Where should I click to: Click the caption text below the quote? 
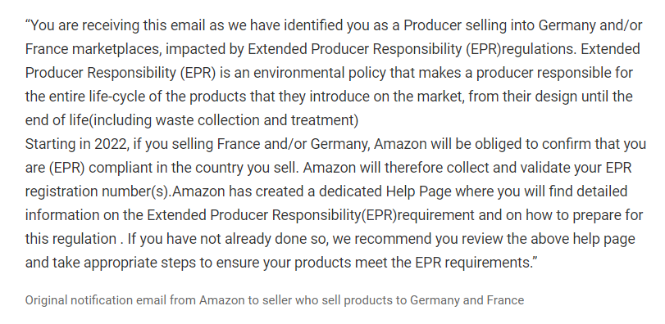pos(275,300)
